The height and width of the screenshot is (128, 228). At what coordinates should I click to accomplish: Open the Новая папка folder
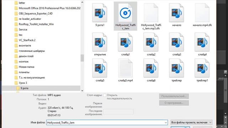tap(25, 67)
